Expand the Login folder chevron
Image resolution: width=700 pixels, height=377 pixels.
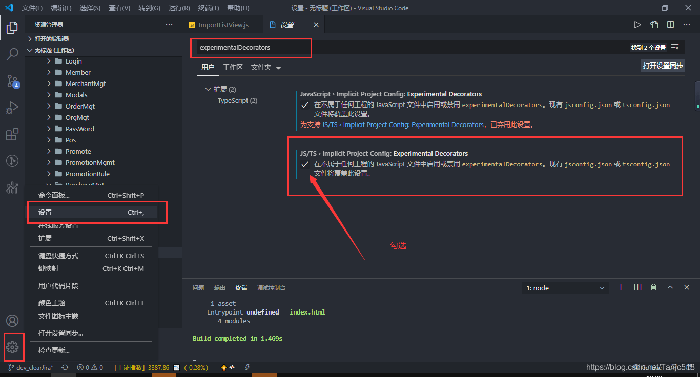49,61
